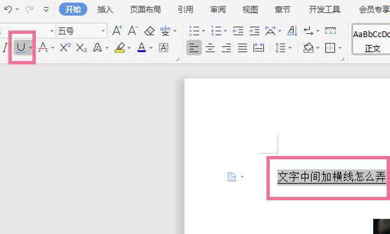
Task: Open the paragraph dialog launcher
Action: coord(343,59)
